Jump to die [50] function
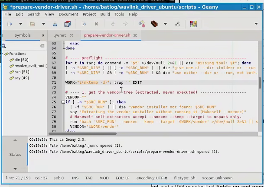Image resolution: width=264 pixels, height=187 pixels. pyautogui.click(x=21, y=60)
